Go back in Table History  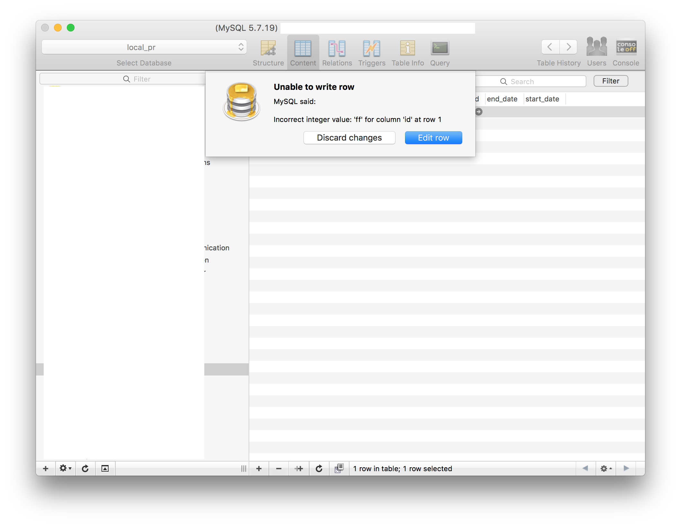tap(550, 47)
